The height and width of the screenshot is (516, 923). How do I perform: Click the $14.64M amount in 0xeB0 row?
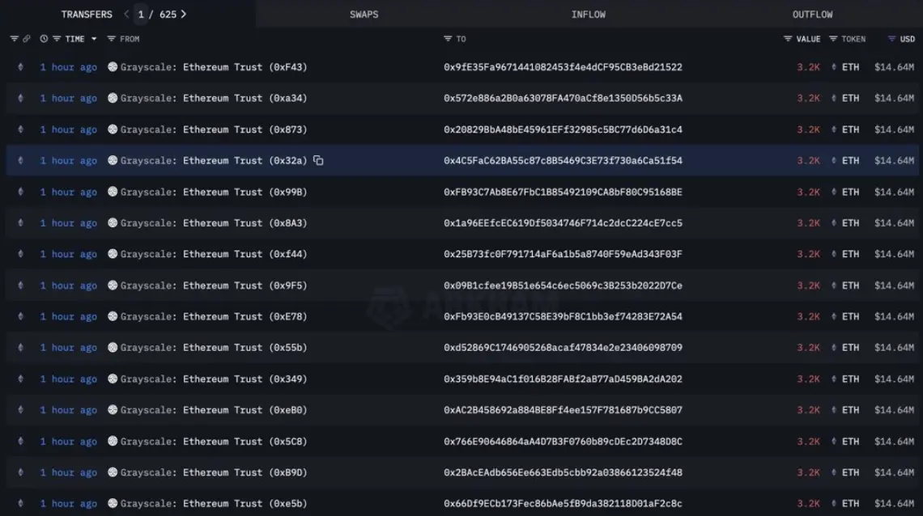coord(894,409)
